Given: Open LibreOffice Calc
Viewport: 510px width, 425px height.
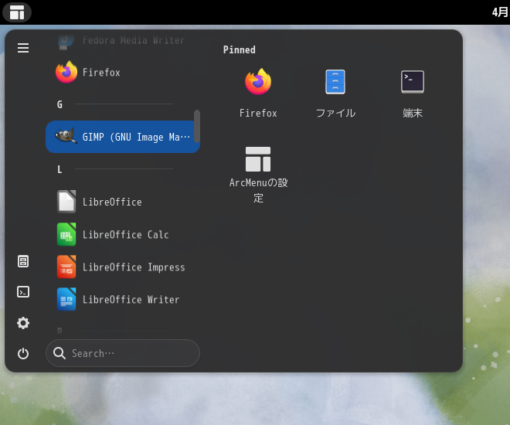Looking at the screenshot, I should tap(123, 234).
